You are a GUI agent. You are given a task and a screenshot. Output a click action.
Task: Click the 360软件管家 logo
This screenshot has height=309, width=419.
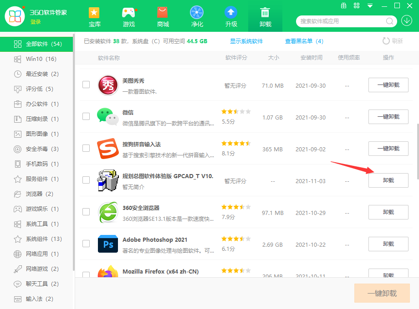[x=15, y=16]
